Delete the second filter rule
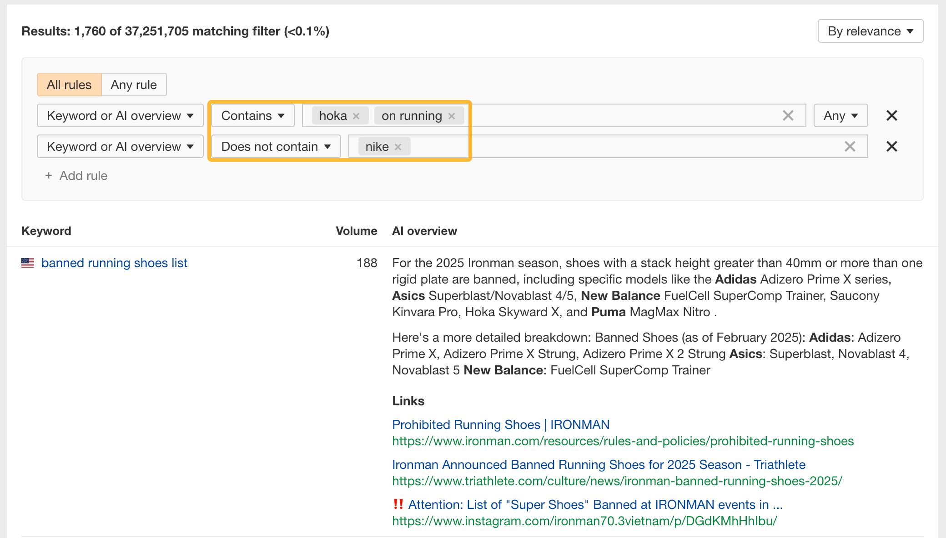 coord(891,146)
